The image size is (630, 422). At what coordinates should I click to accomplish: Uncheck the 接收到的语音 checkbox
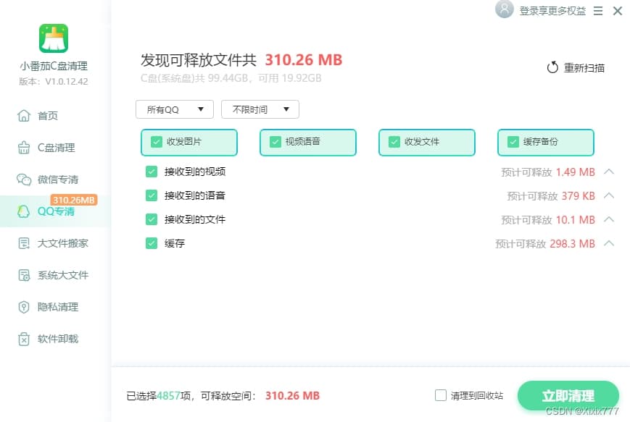pos(152,195)
